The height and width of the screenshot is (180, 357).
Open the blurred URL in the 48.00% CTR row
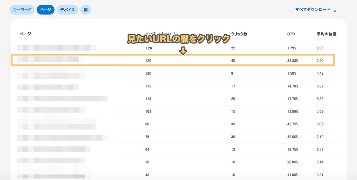point(62,137)
